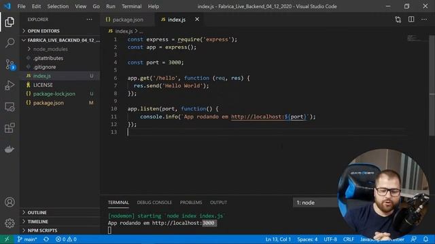The height and width of the screenshot is (244, 435).
Task: Open the File menu
Action: click(x=21, y=6)
